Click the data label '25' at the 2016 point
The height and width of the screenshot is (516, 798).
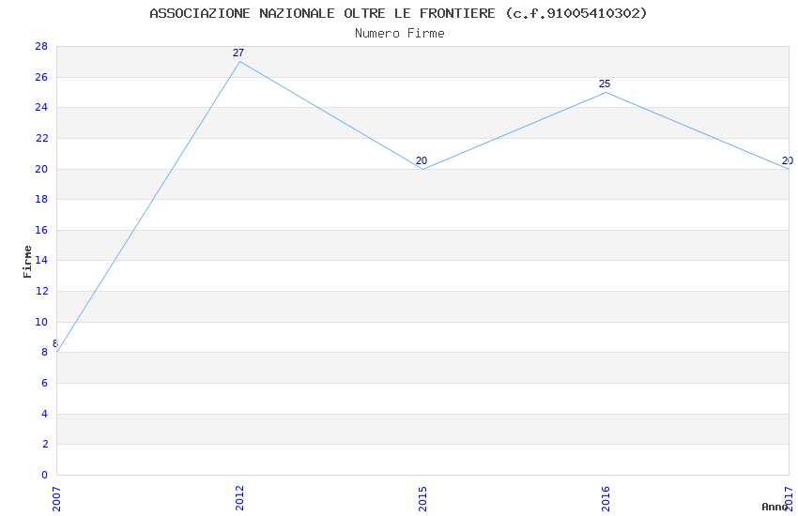(x=604, y=83)
